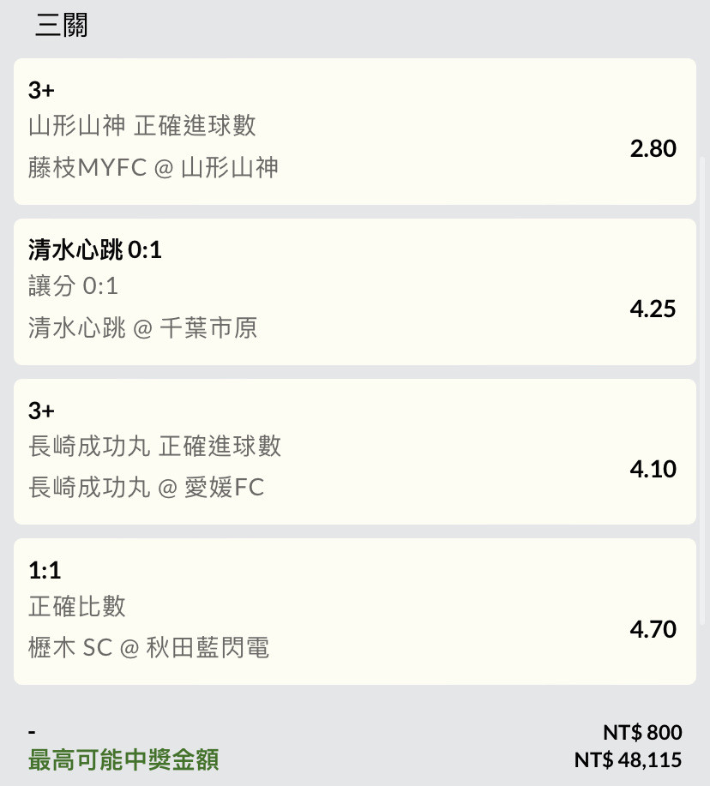
Task: Click the NT$ 48,115 payout amount
Action: pos(628,760)
